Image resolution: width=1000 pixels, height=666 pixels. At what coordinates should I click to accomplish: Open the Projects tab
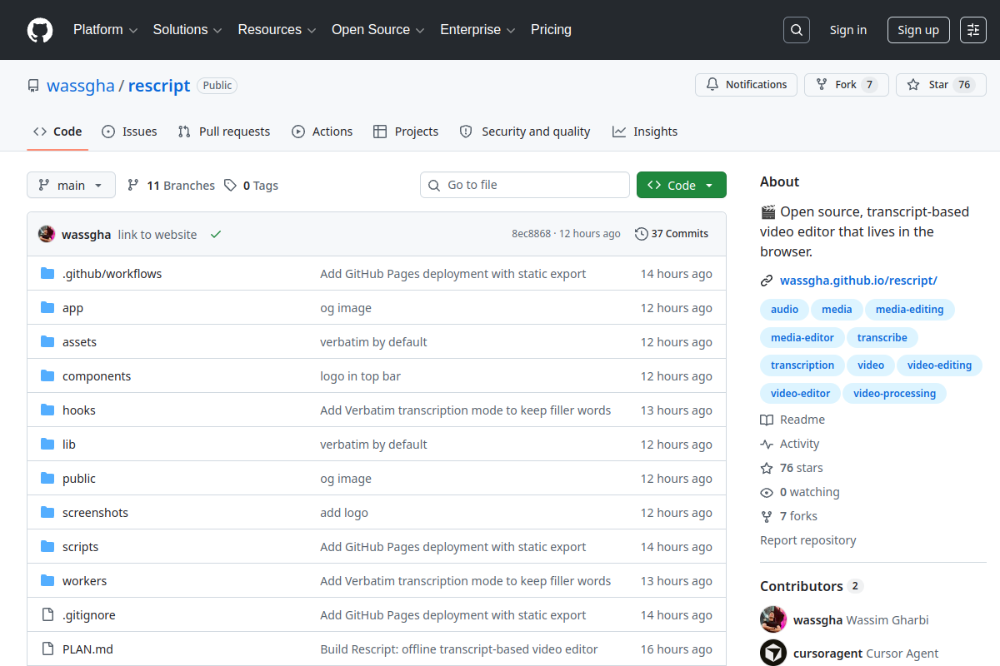click(406, 132)
